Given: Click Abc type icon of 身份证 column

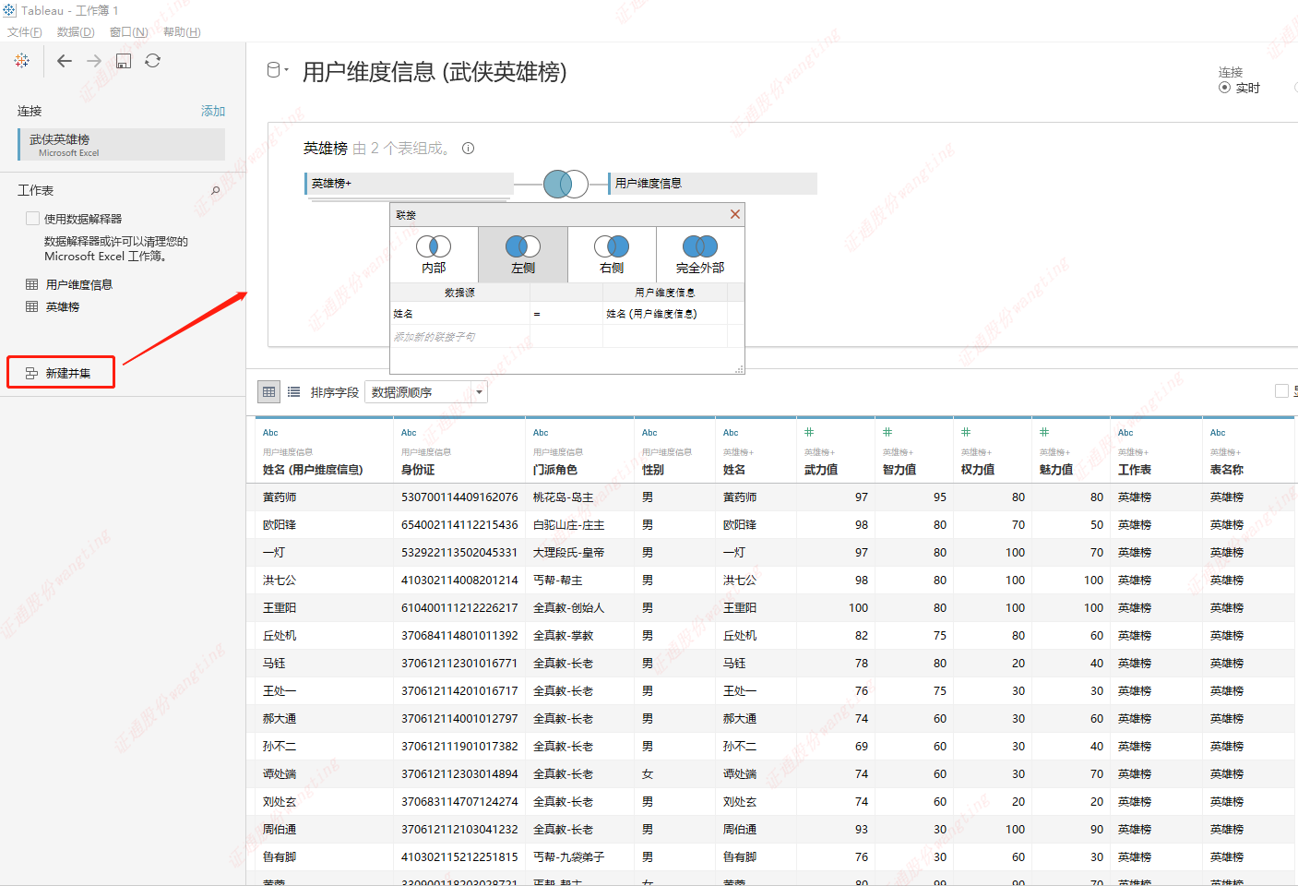Looking at the screenshot, I should [409, 433].
